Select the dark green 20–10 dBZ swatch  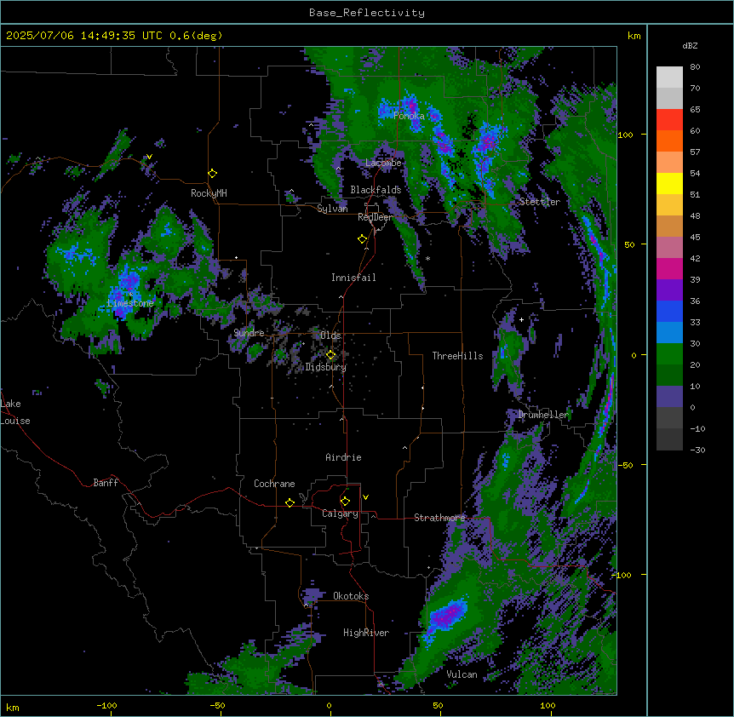[669, 376]
